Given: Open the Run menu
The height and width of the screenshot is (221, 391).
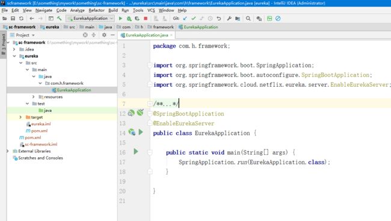Looking at the screenshot, I should tap(125, 10).
